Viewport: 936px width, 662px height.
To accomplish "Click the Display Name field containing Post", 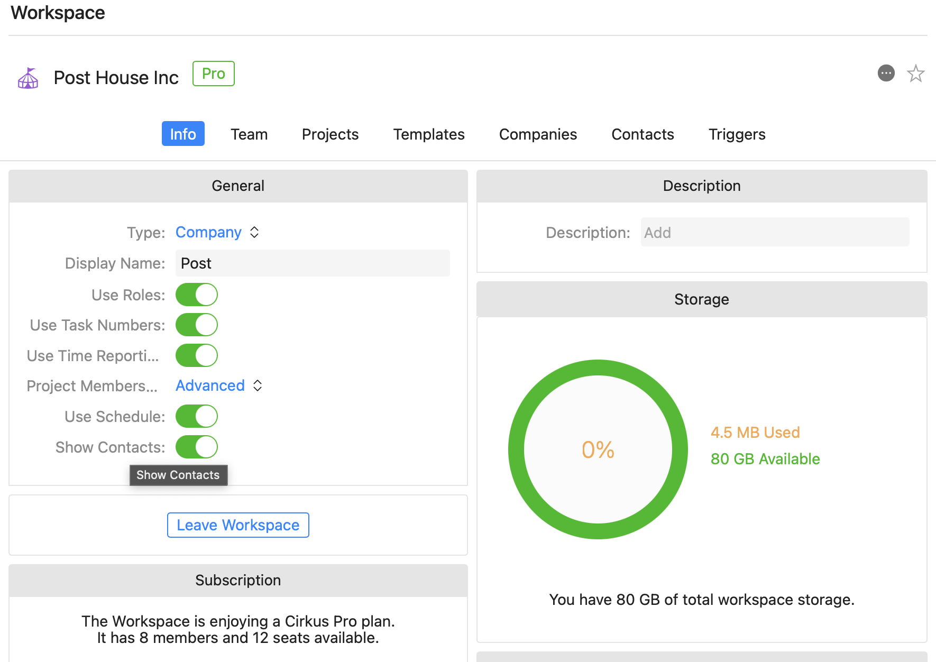I will 313,263.
